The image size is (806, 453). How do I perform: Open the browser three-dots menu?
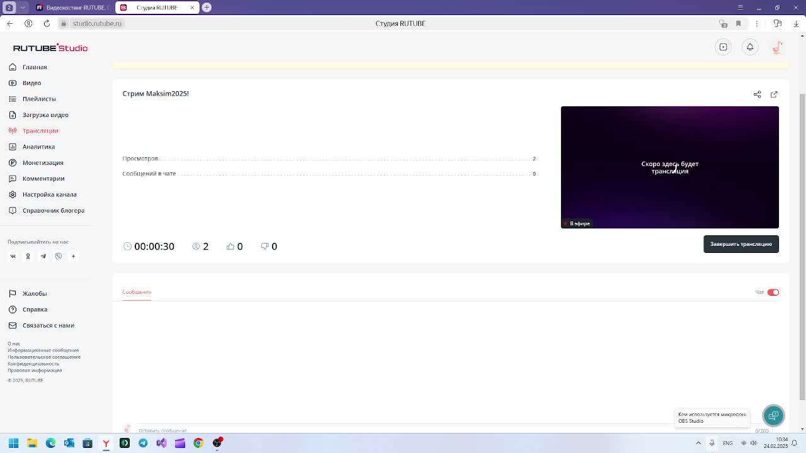click(x=757, y=23)
